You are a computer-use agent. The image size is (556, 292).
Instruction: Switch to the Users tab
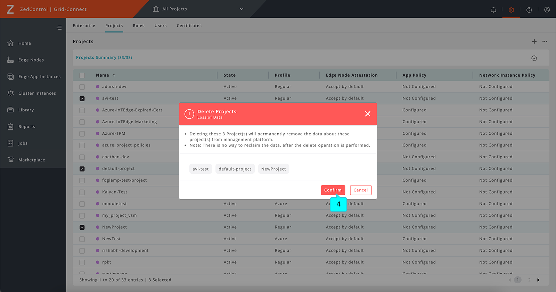161,26
